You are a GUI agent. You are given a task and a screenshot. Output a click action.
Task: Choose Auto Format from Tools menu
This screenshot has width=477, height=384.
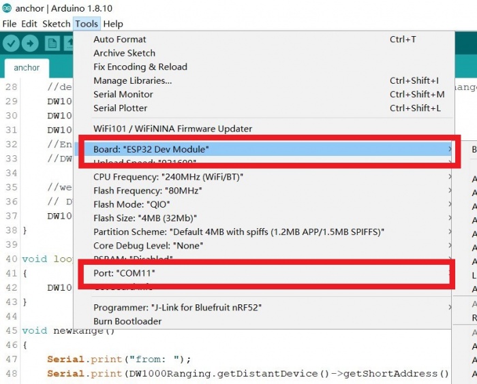click(x=264, y=39)
